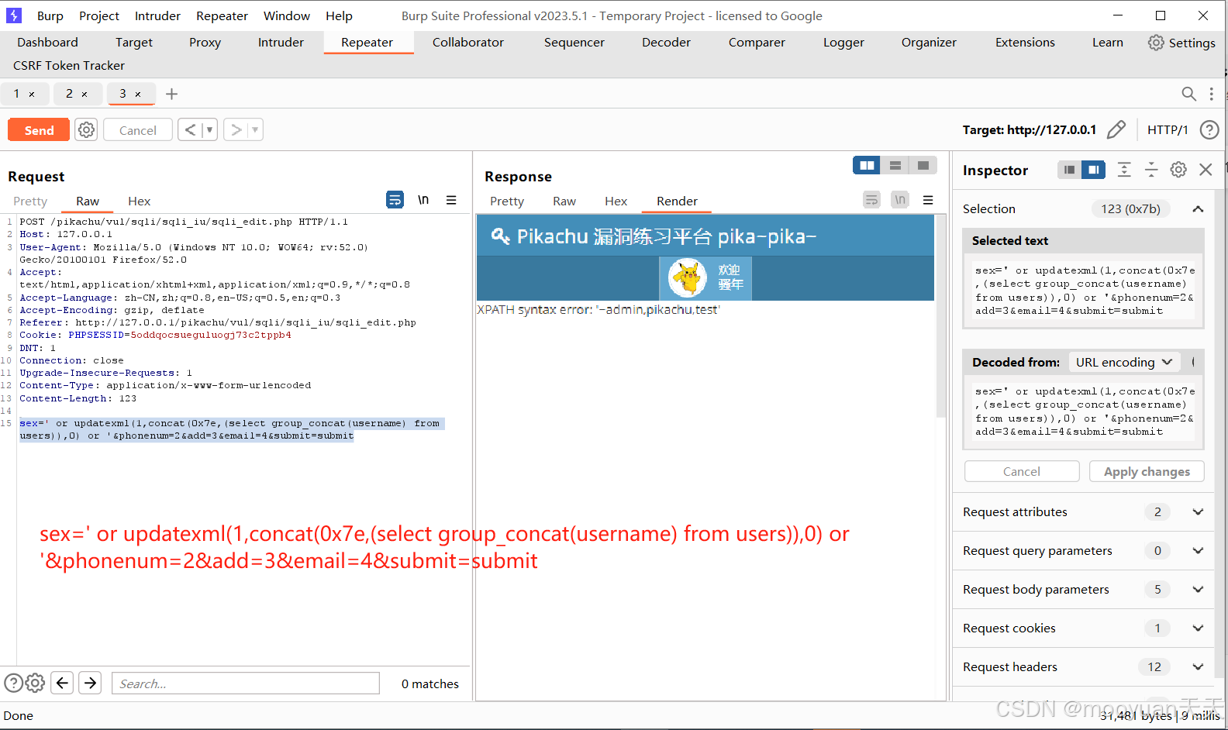The height and width of the screenshot is (730, 1228).
Task: Click the Send button
Action: (39, 129)
